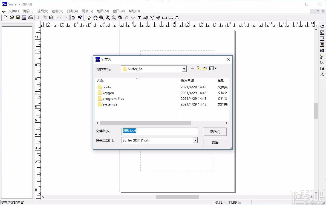This screenshot has width=326, height=205.
Task: Choose the hand Pan tool
Action: click(x=95, y=18)
